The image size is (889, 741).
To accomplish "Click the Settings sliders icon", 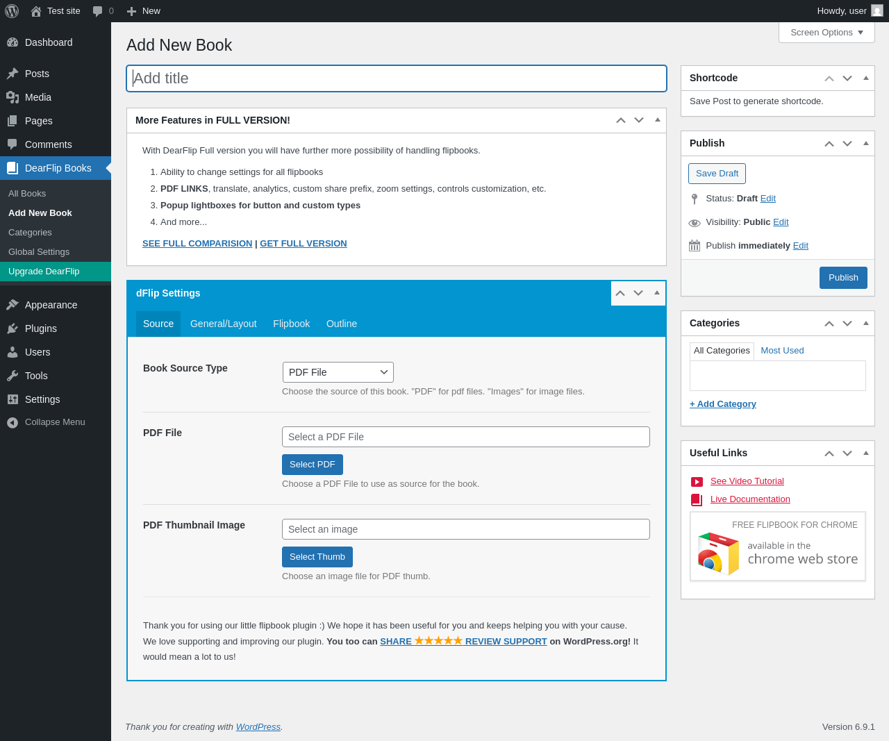I will [13, 399].
